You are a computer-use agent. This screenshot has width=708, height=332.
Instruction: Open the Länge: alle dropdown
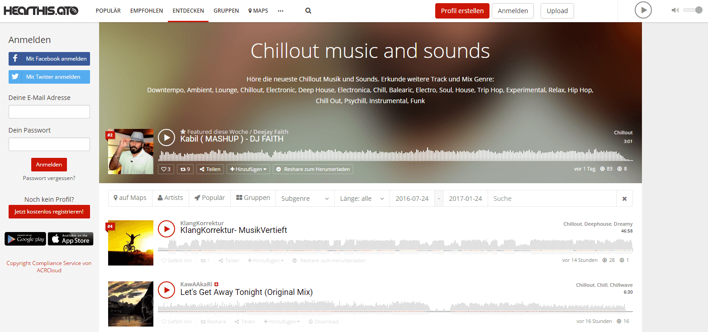[x=362, y=199]
